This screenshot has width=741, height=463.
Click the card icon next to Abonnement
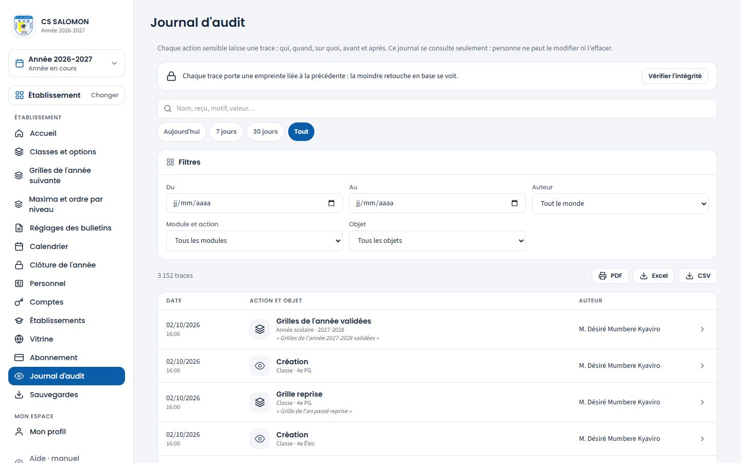point(19,358)
